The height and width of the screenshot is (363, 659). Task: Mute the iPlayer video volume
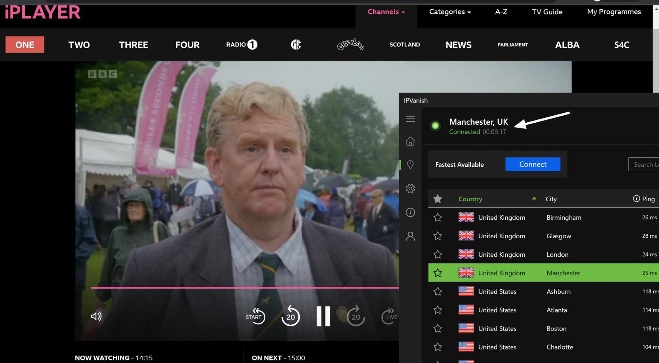coord(96,316)
